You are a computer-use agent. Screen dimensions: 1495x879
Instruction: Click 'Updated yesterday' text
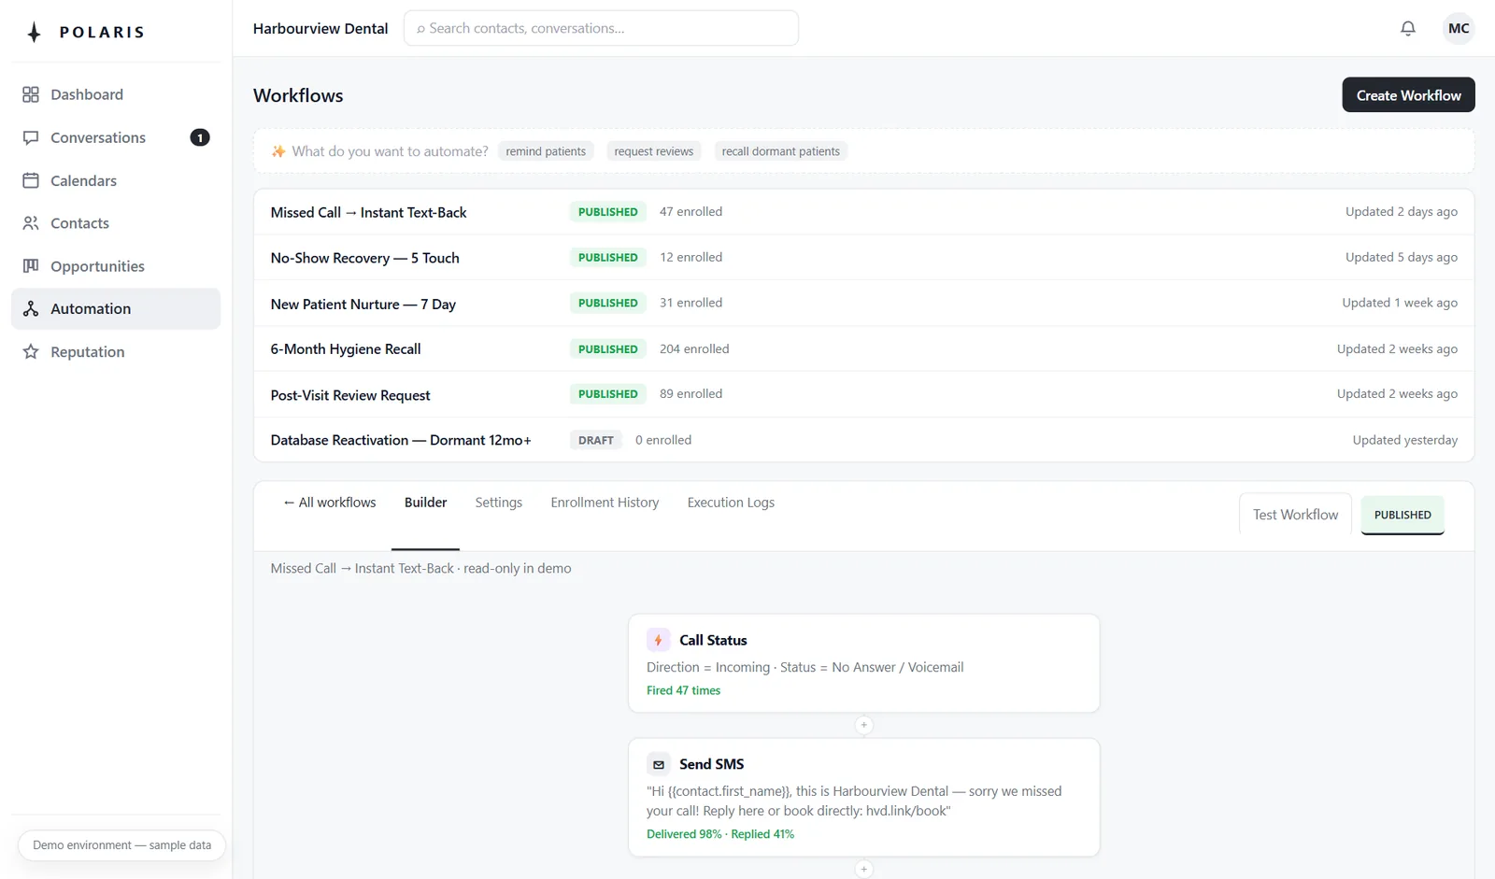pos(1404,440)
